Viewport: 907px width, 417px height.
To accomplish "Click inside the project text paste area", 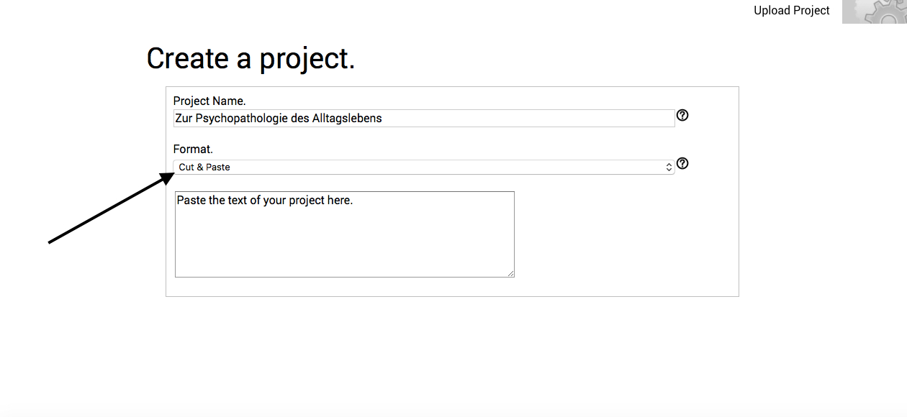I will click(345, 234).
